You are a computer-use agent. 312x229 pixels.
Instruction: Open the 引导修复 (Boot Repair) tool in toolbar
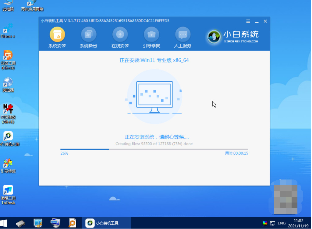(x=151, y=35)
